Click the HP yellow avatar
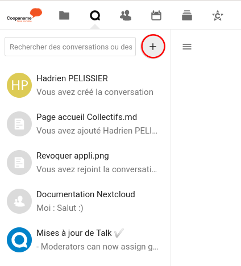 [19, 85]
